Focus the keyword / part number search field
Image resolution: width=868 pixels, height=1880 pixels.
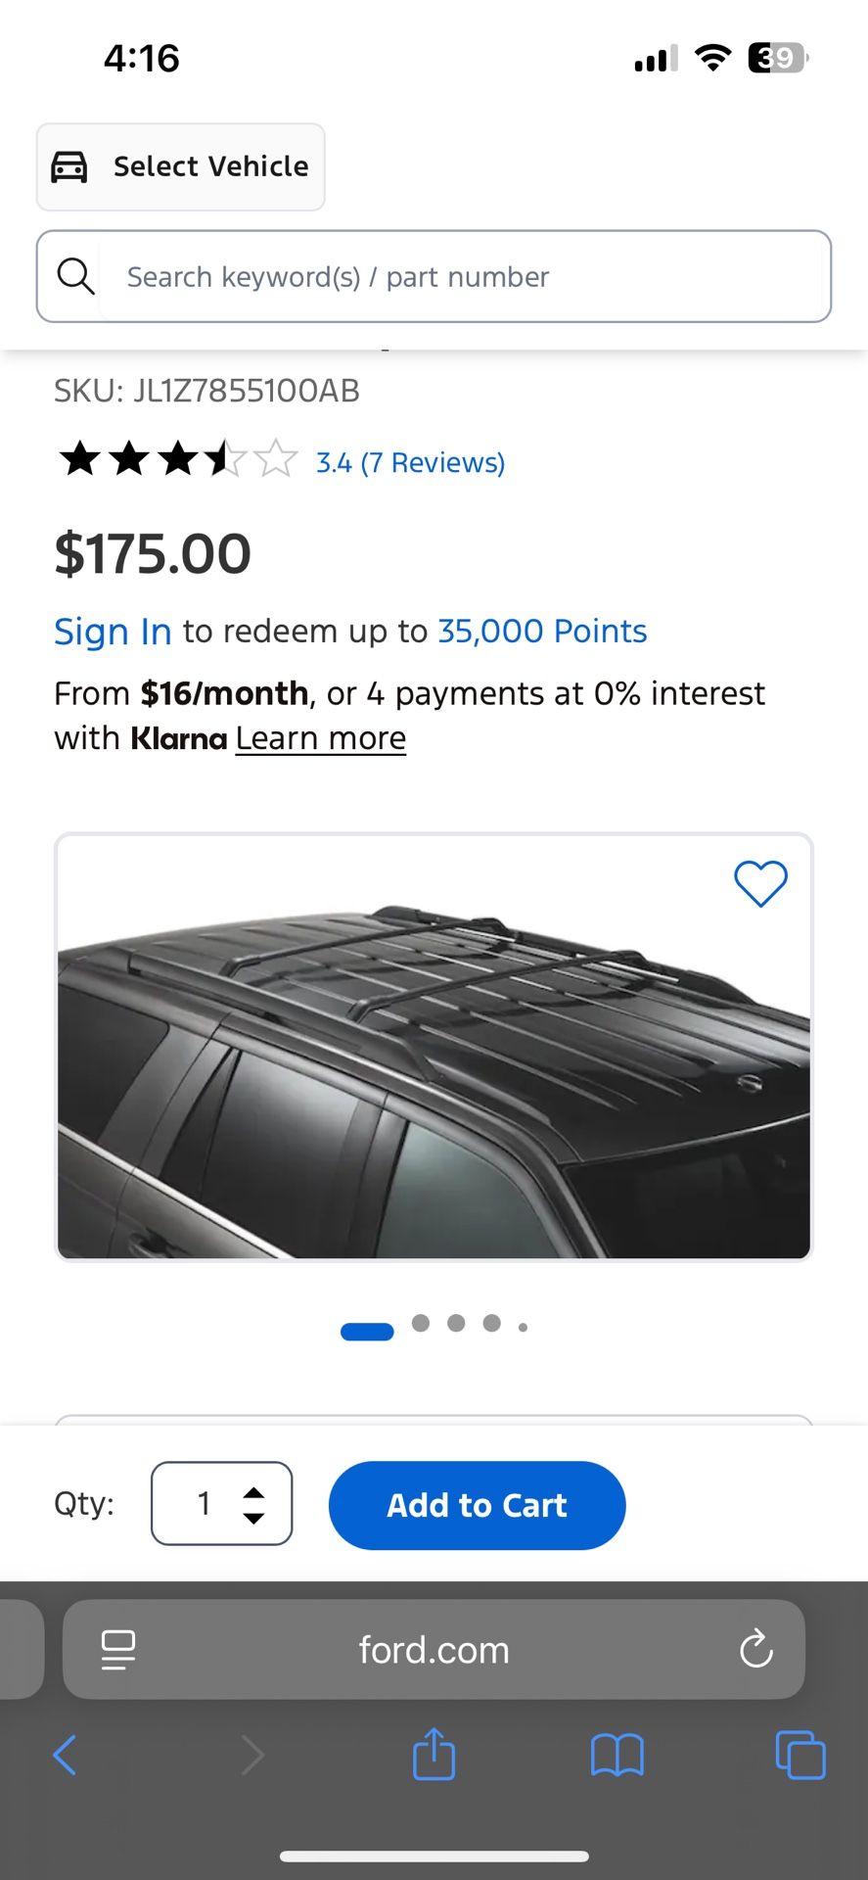point(460,277)
